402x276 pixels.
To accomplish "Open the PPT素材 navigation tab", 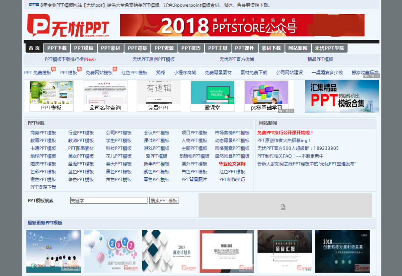I will pyautogui.click(x=110, y=48).
